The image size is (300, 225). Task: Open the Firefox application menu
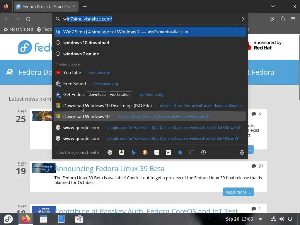tap(293, 19)
